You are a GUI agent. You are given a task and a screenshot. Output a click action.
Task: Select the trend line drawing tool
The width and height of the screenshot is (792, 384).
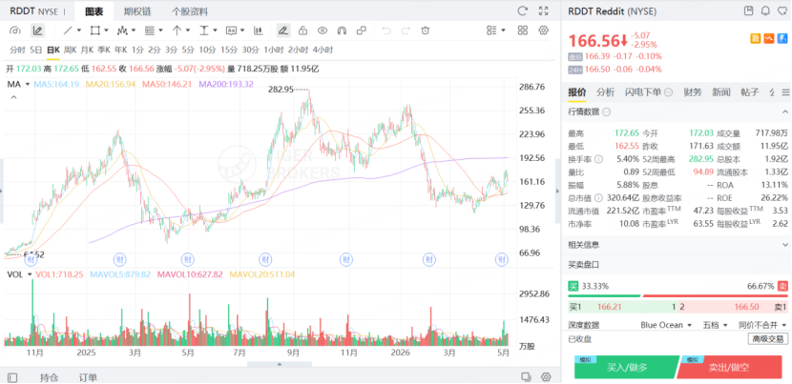[68, 30]
